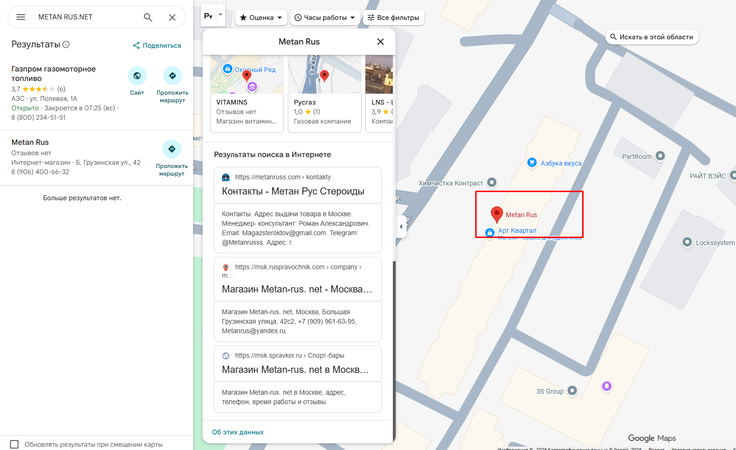Open Русгаз place card

(325, 94)
